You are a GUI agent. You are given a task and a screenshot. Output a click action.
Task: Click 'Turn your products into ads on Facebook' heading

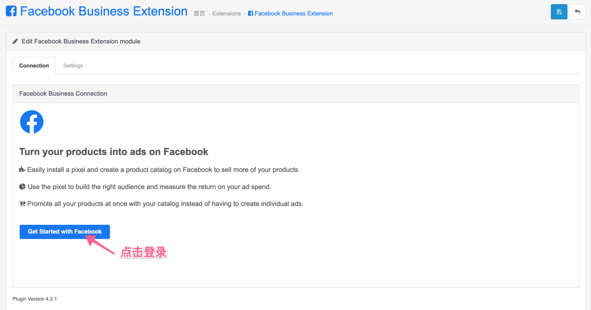(x=114, y=152)
